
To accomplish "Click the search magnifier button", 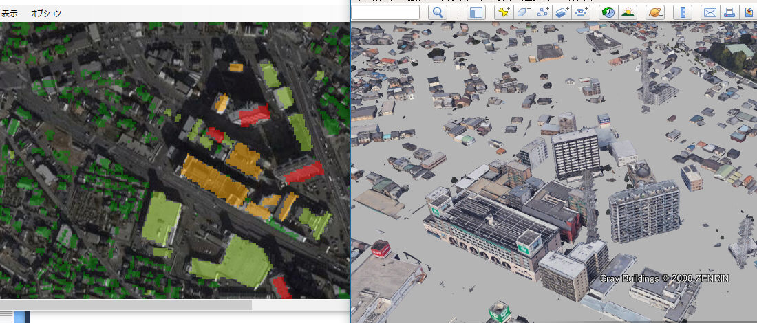I will coord(438,12).
